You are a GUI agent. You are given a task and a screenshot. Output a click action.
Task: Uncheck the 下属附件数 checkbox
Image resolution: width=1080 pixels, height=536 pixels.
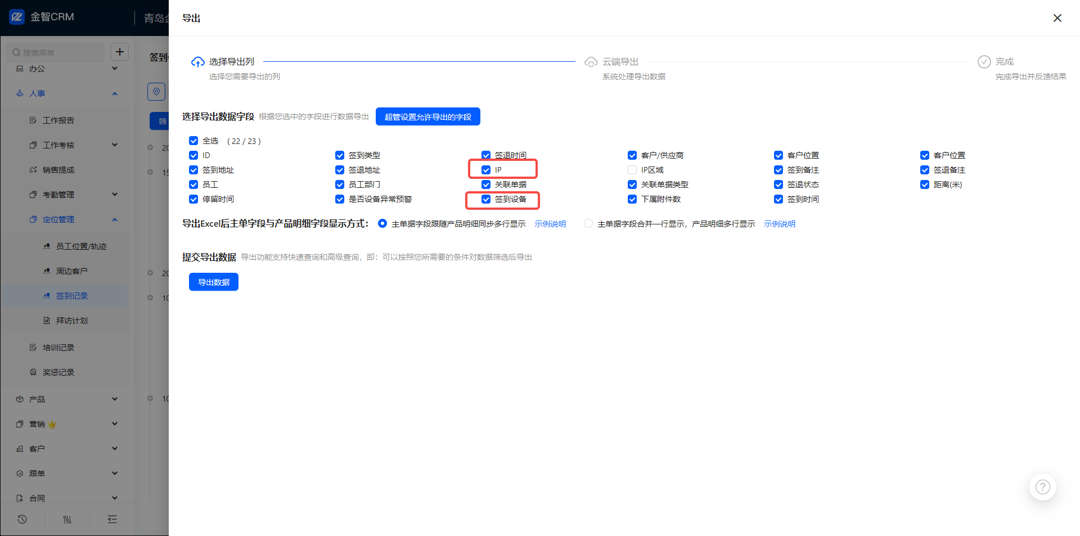[632, 199]
